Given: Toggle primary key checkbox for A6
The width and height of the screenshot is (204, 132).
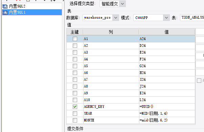Looking at the screenshot, I should (75, 73).
